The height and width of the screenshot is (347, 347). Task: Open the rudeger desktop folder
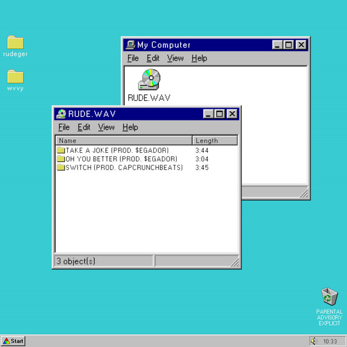click(x=15, y=43)
